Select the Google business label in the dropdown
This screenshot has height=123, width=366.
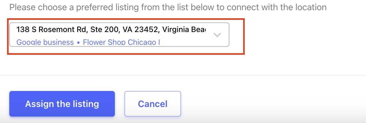click(45, 42)
